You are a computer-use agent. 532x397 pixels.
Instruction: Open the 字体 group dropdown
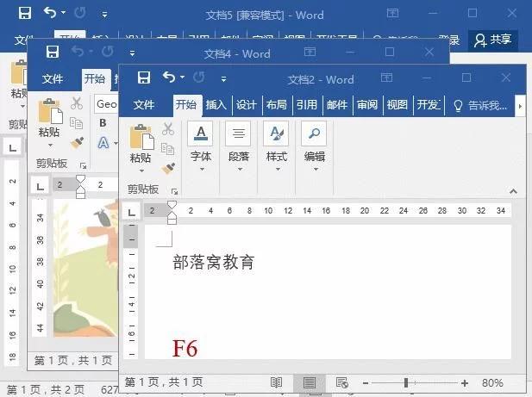(201, 146)
